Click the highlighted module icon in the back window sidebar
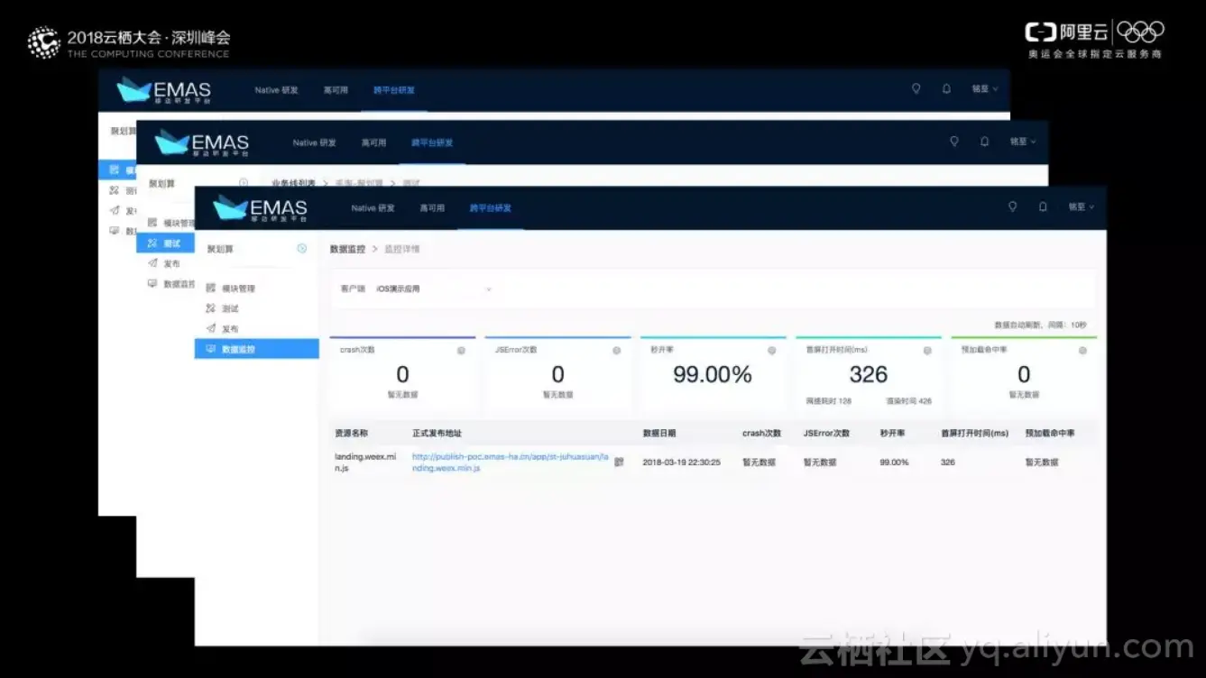The height and width of the screenshot is (678, 1206). click(x=115, y=169)
